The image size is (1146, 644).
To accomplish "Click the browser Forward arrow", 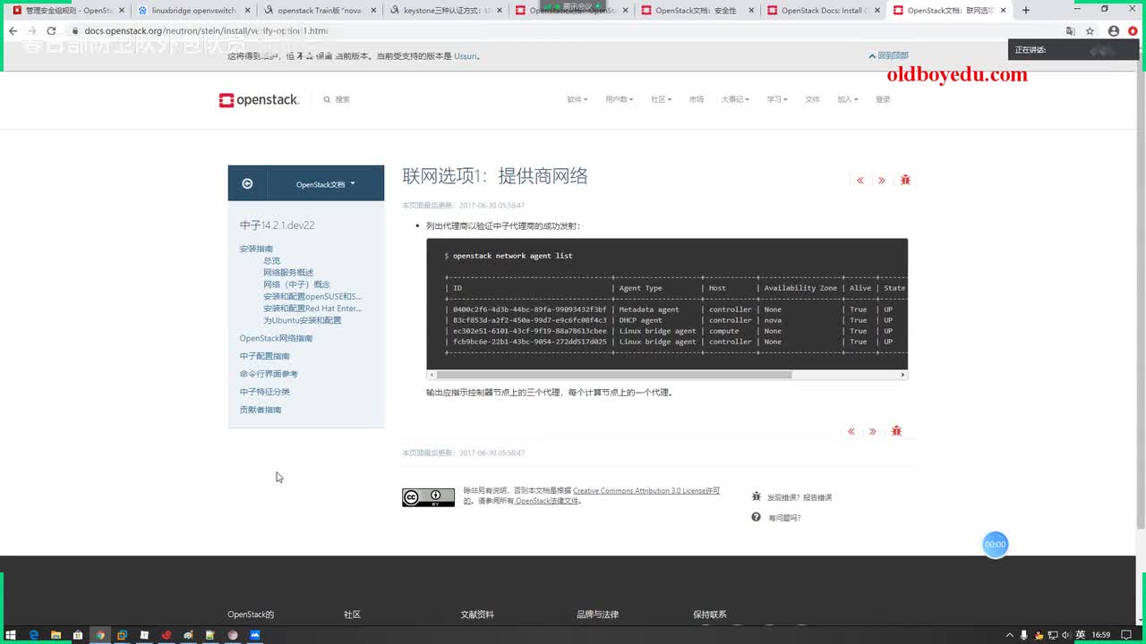I will tap(32, 30).
